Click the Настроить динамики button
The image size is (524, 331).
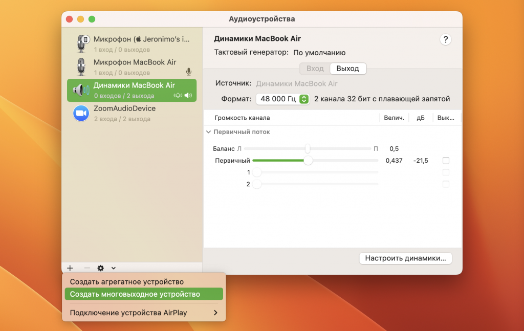point(405,258)
